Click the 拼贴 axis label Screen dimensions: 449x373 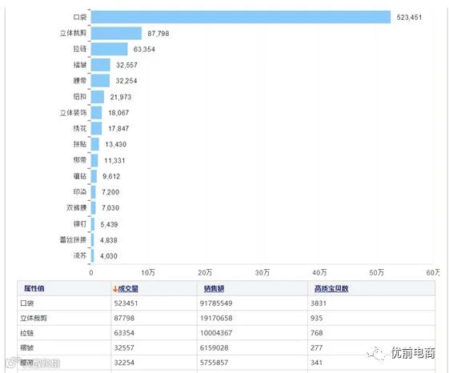(80, 144)
